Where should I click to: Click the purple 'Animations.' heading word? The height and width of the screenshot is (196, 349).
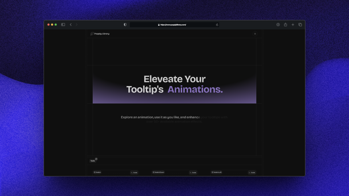195,89
